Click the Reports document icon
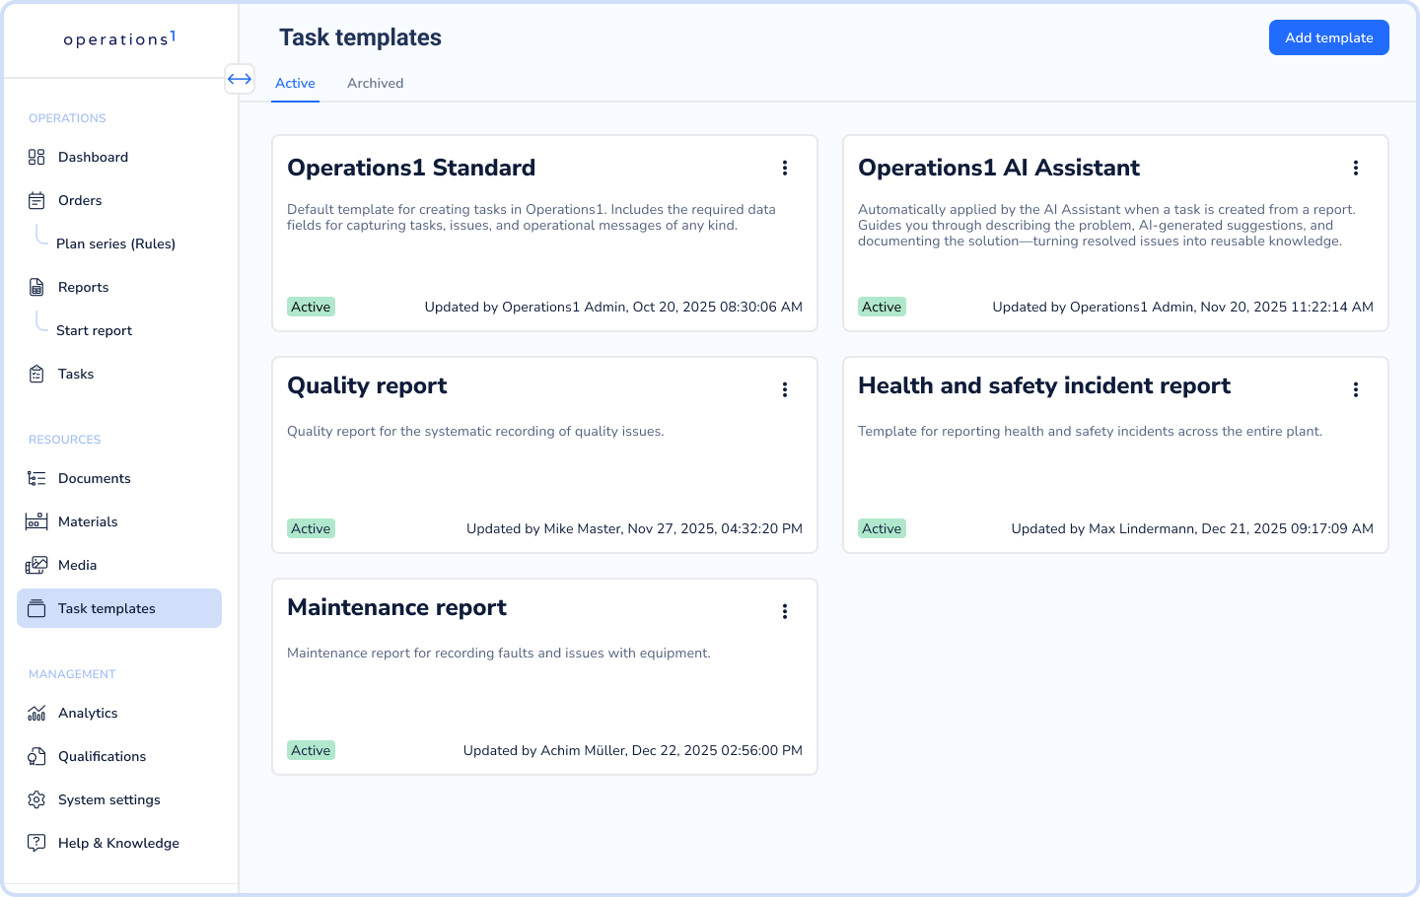Image resolution: width=1420 pixels, height=897 pixels. coord(36,287)
